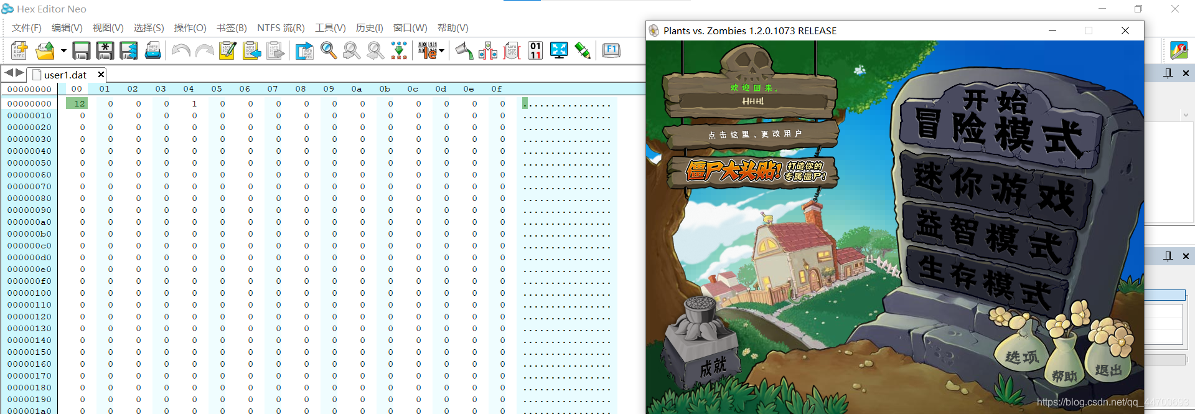Click the colorful icon at far right toolbar
Image resolution: width=1195 pixels, height=414 pixels.
click(1179, 50)
